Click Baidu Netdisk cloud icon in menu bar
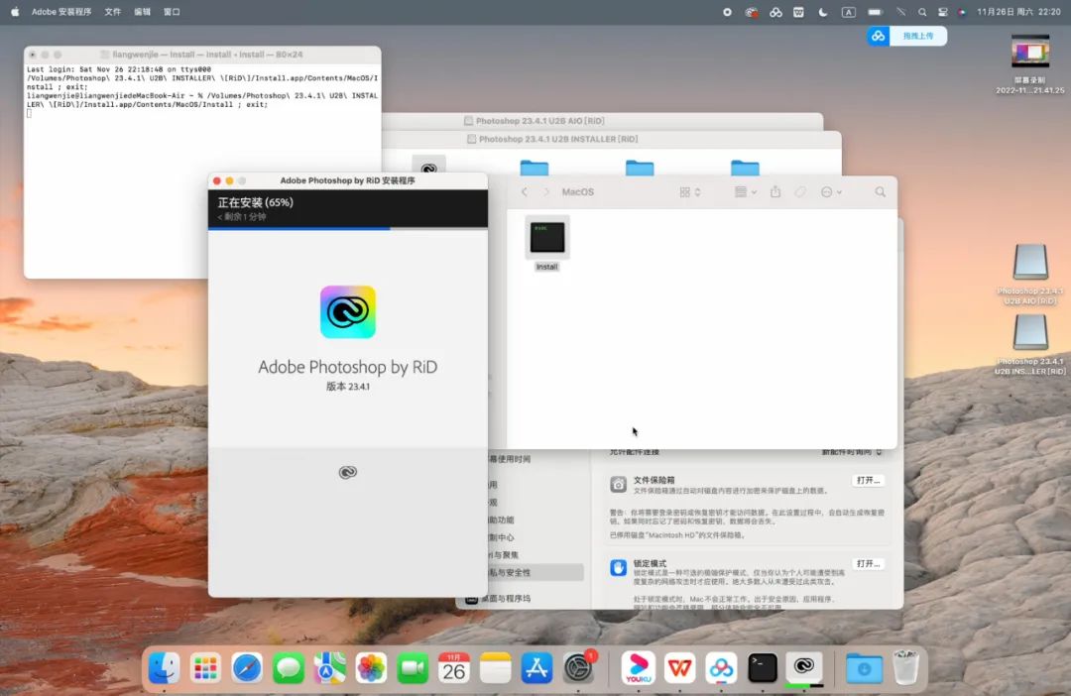Image resolution: width=1071 pixels, height=696 pixels. point(775,12)
